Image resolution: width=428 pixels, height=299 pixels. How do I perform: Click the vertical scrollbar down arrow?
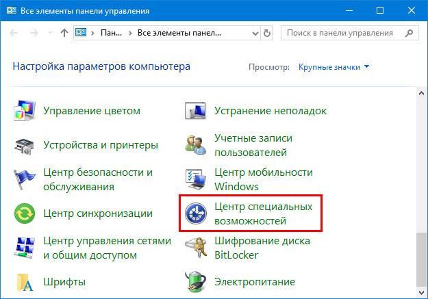click(x=421, y=292)
